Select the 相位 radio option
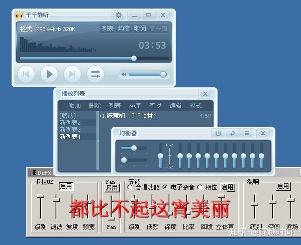 208,187
